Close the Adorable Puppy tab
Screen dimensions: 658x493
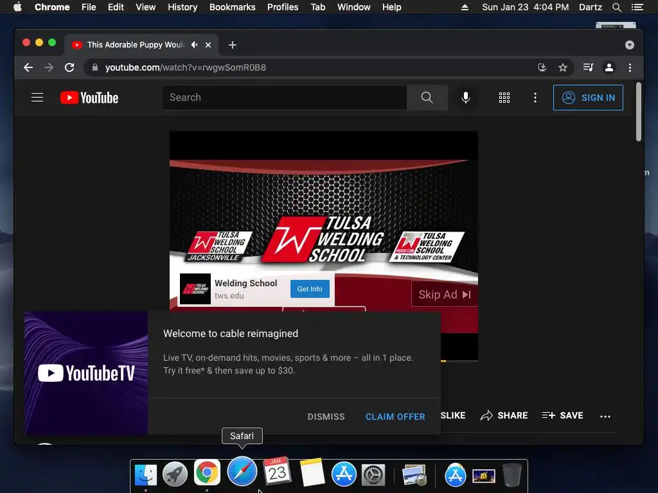coord(208,45)
